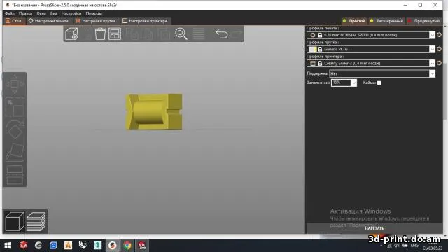The width and height of the screenshot is (448, 252).
Task: Select Продвинутый (Expert) mode
Action: click(x=424, y=21)
